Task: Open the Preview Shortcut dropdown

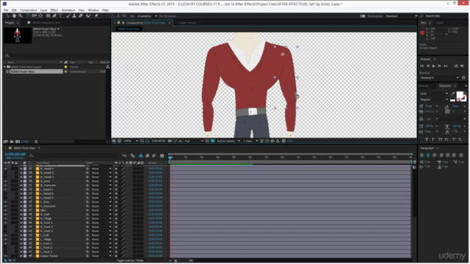Action: 439,78
